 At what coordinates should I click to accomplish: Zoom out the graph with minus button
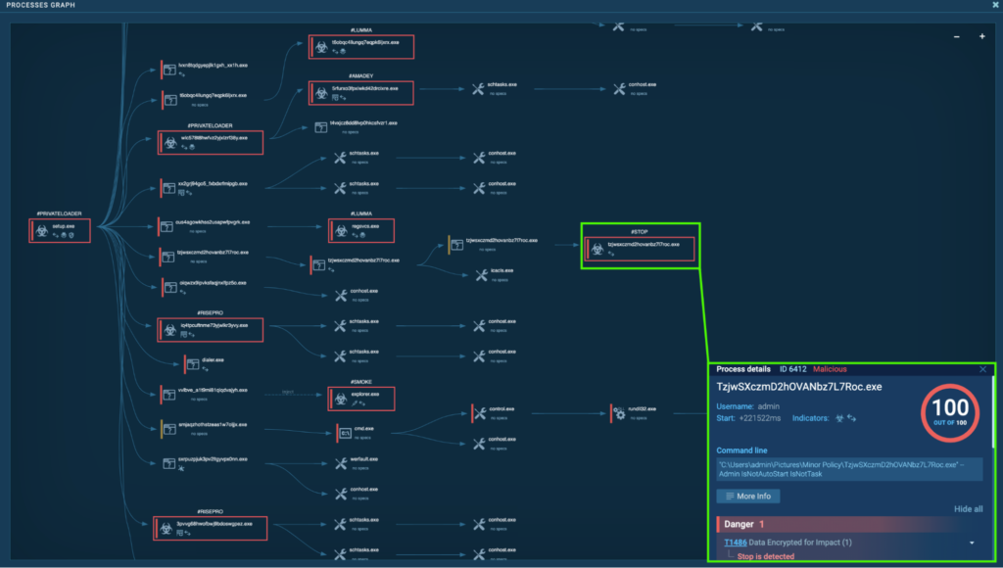(957, 37)
